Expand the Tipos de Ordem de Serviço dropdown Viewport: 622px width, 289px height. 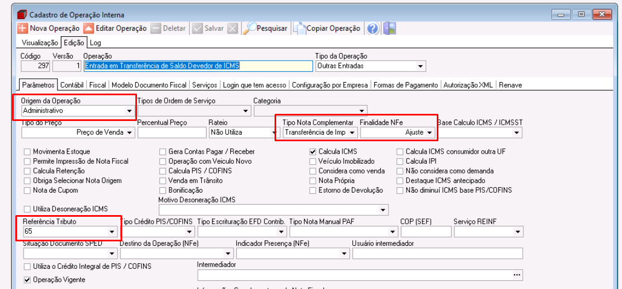(x=245, y=111)
